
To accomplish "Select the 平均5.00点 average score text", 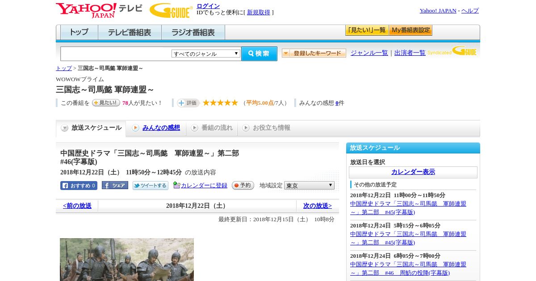I will (x=260, y=103).
